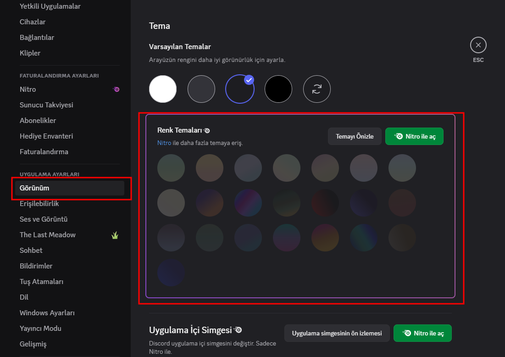505x357 pixels.
Task: Click the Nitro badge icon in the sidebar
Action: pos(116,89)
